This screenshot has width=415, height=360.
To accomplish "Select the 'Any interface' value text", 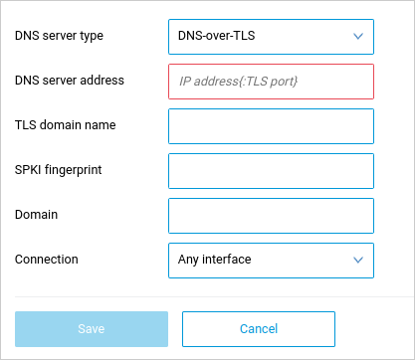I will pyautogui.click(x=214, y=260).
